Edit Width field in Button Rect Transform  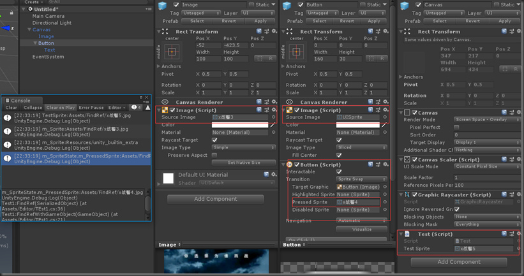[x=325, y=59]
